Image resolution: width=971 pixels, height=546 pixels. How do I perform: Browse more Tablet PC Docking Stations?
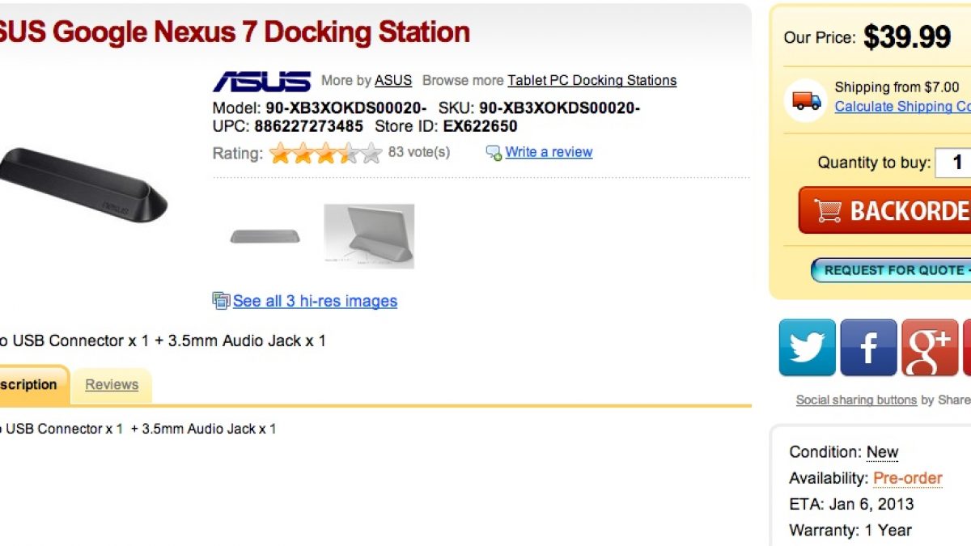click(592, 81)
